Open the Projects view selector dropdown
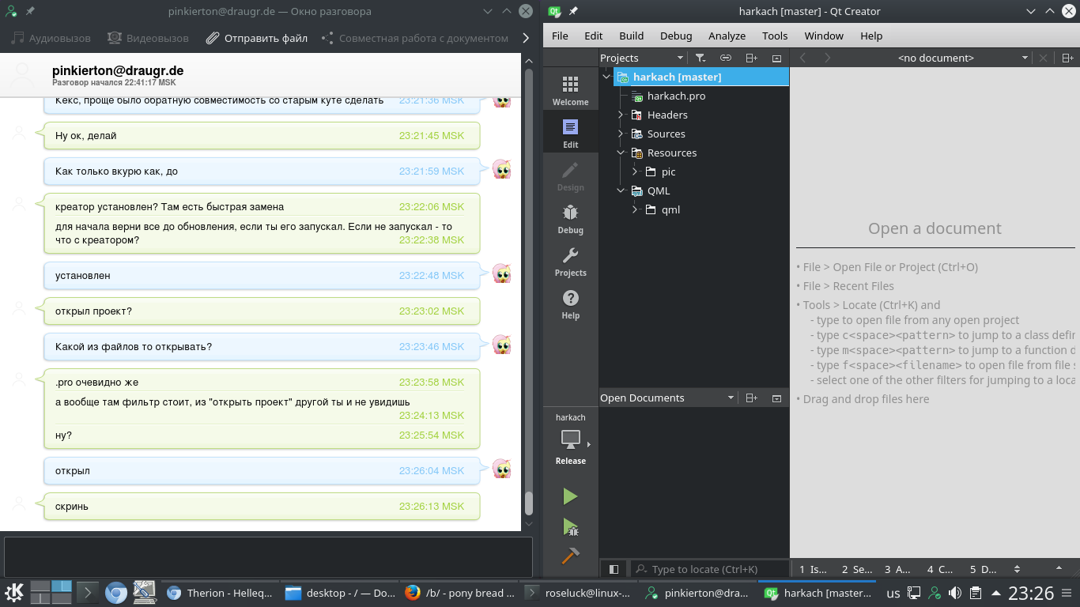 [642, 58]
